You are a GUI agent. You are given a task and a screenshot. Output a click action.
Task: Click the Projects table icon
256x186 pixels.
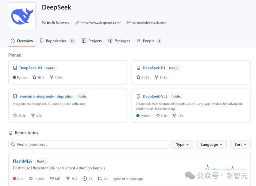[84, 40]
